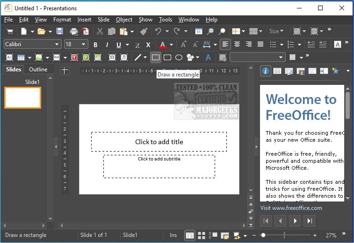Viewport: 354px width, 243px height.
Task: Open the Insert menu
Action: pos(84,20)
